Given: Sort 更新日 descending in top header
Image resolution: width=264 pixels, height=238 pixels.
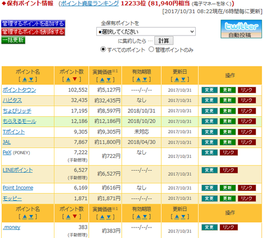Looking at the screenshot, I should 183,80.
